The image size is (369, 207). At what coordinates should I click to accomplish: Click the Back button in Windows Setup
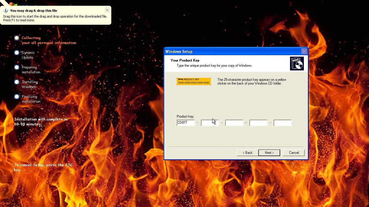pyautogui.click(x=247, y=153)
